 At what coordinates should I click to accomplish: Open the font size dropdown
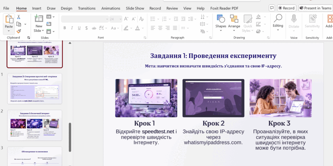pos(120,19)
